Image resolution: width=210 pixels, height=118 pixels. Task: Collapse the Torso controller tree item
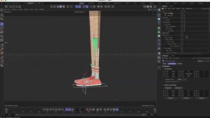tap(165, 24)
